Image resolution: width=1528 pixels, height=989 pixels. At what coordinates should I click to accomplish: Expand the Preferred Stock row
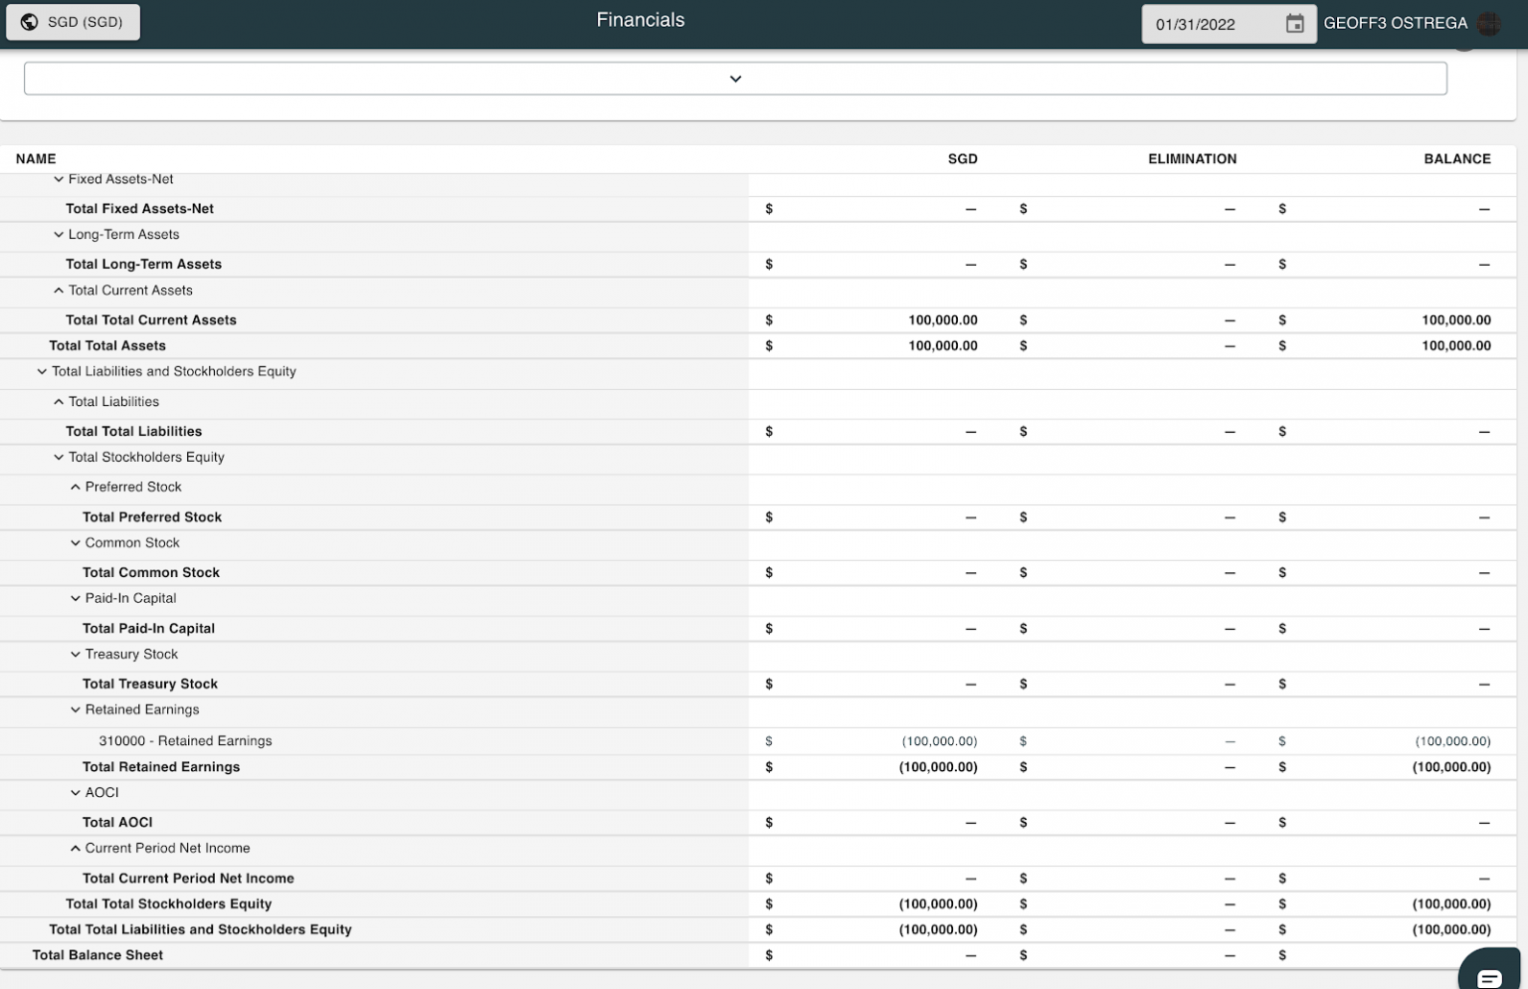(x=76, y=488)
